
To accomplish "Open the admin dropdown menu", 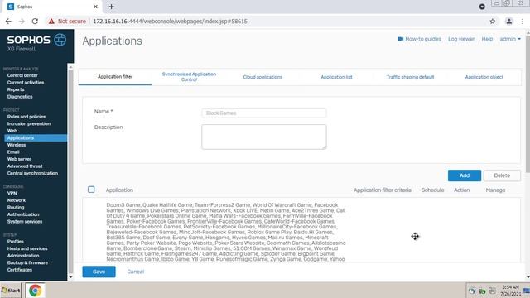I will [510, 39].
